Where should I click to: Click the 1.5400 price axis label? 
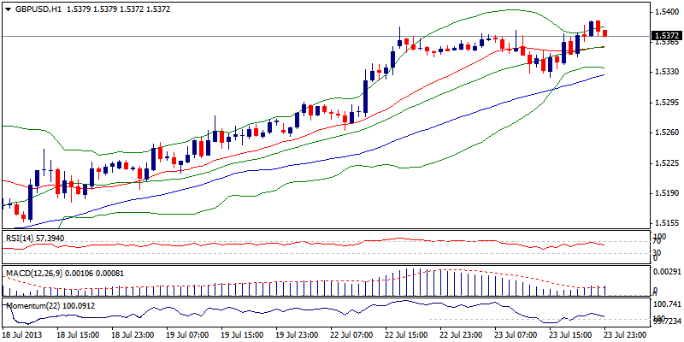tap(664, 11)
